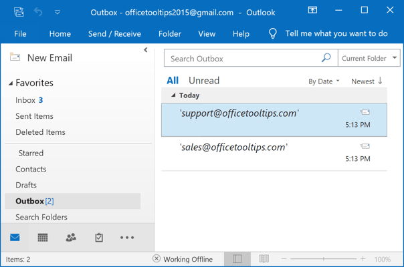Viewport: 404px width, 267px height.
Task: Click the lightbulb Tell Me icon
Action: (273, 33)
